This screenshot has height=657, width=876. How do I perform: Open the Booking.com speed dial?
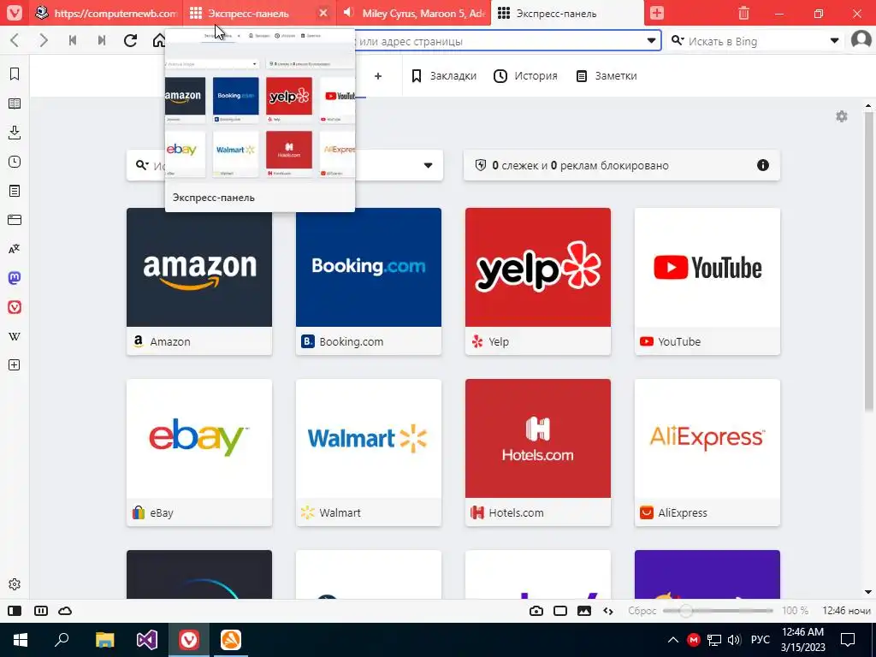point(369,281)
